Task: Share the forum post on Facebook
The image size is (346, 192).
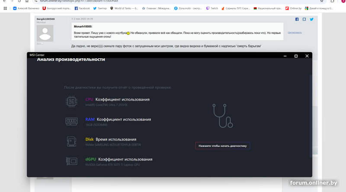Action: [297, 19]
